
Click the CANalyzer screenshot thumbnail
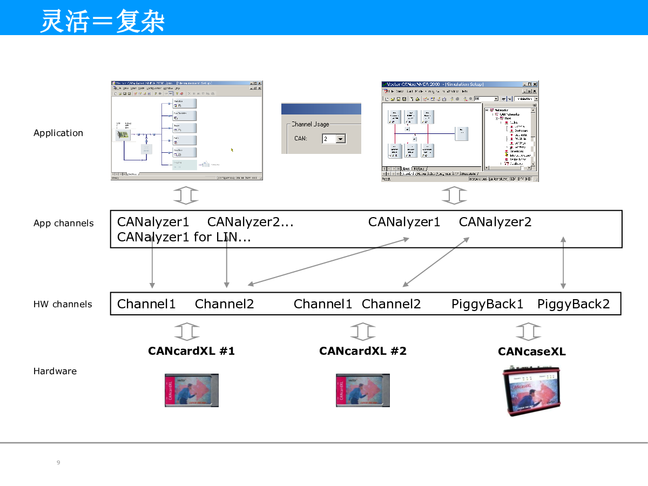tap(187, 131)
